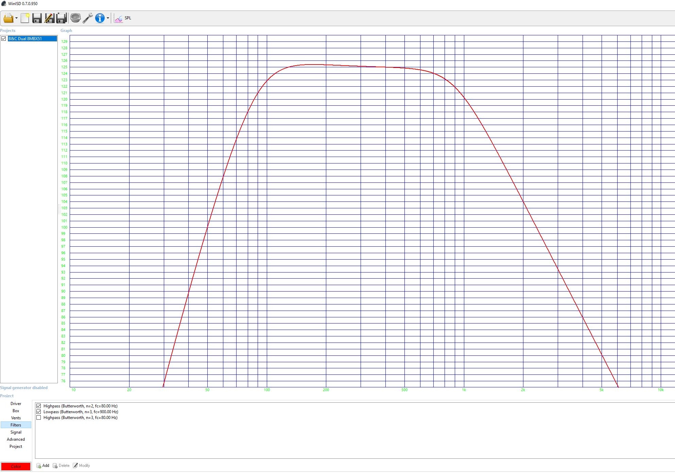Save the project with the floppy disk icon

click(37, 18)
